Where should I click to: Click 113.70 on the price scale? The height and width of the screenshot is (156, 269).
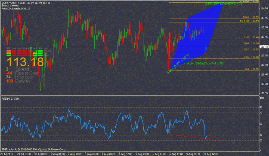tap(264, 27)
